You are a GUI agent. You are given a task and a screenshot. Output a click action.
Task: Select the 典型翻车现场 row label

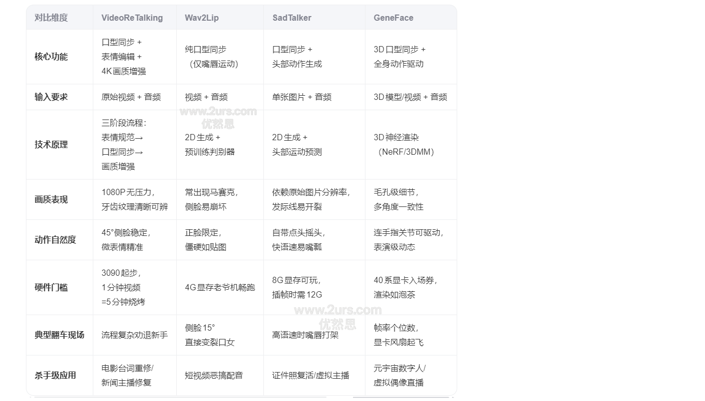click(60, 335)
